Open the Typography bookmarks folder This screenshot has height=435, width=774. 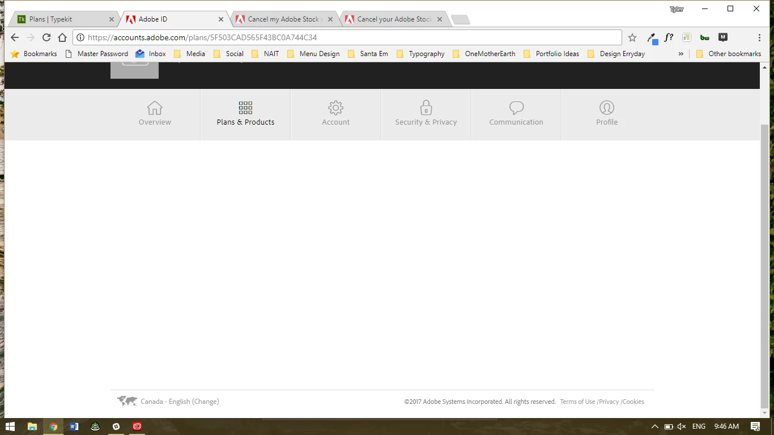[420, 54]
